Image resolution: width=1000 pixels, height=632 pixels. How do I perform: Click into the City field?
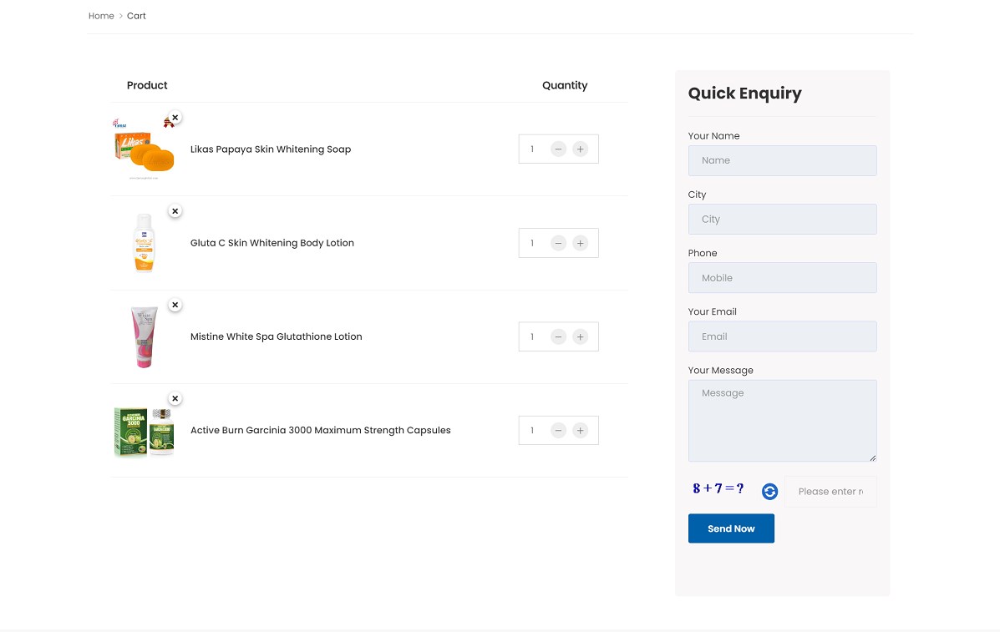(782, 220)
